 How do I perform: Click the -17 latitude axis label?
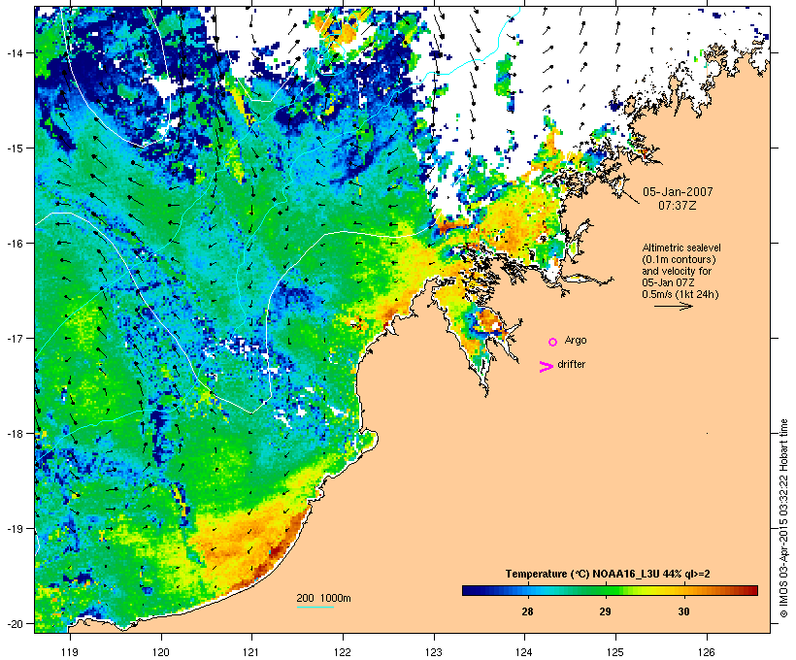point(15,338)
